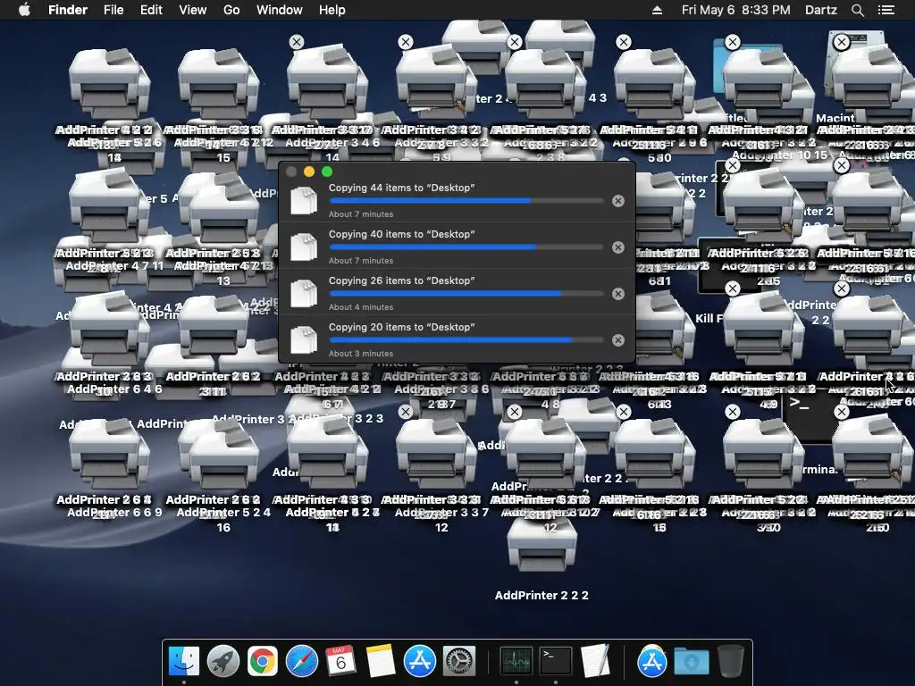Open Activity Monitor in the Dock

coord(516,661)
